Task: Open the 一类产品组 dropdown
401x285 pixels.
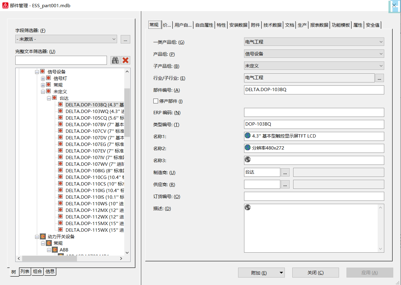Action: [x=314, y=42]
